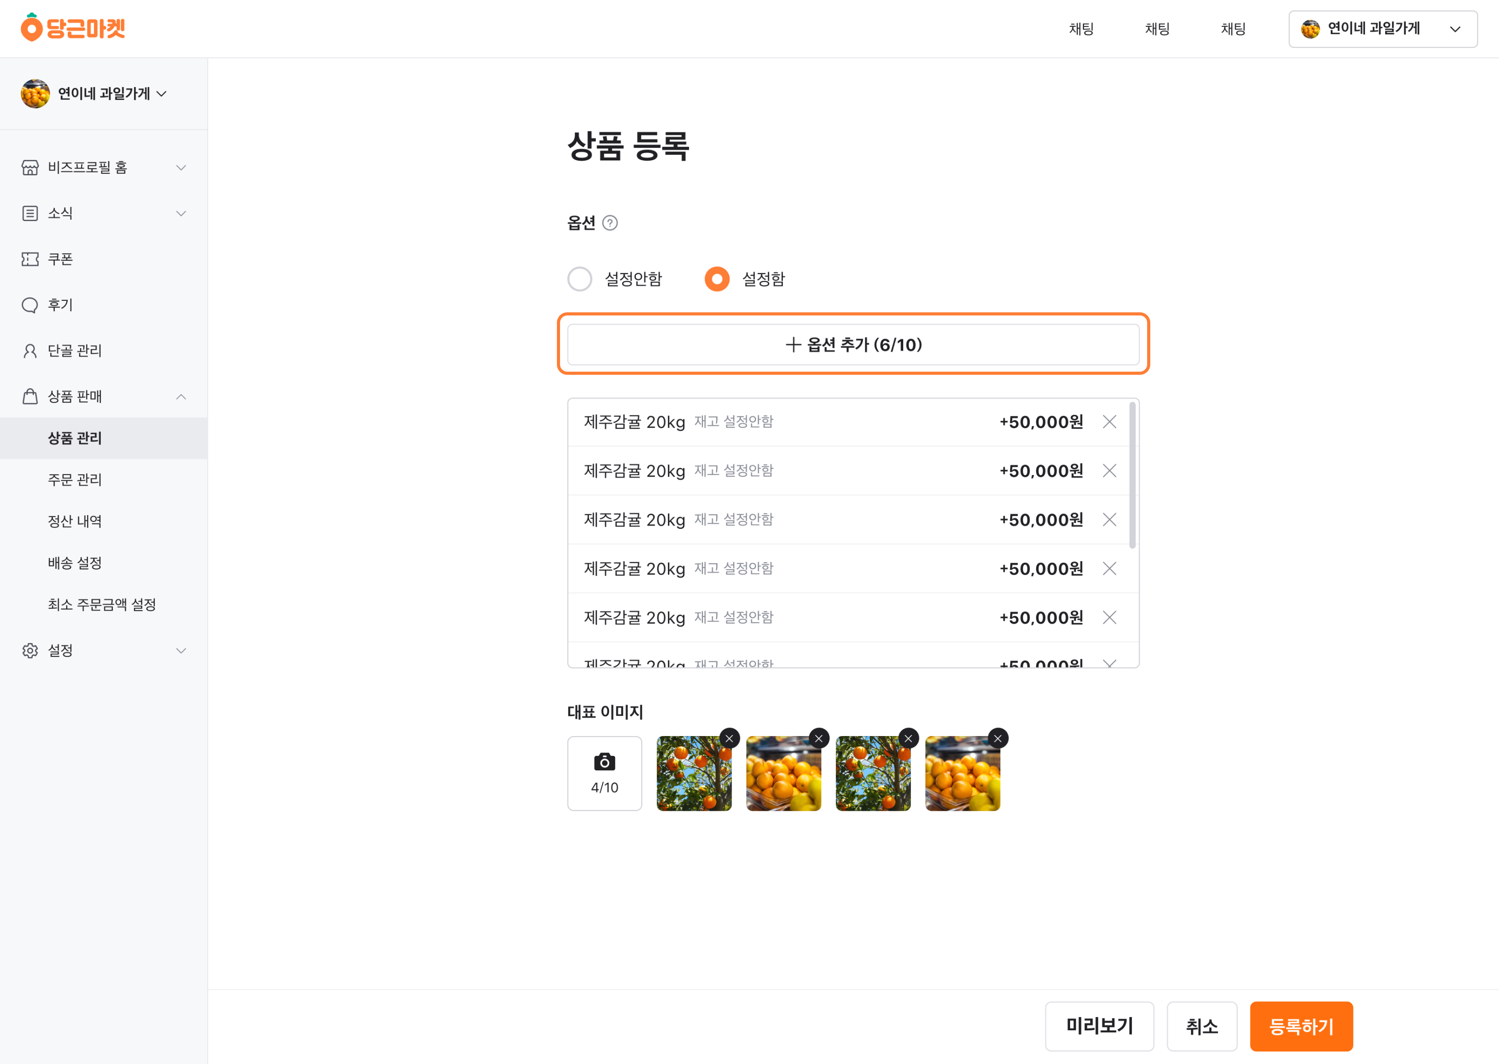Viewport: 1499px width, 1064px height.
Task: Click the help icon next to 옵션
Action: [x=609, y=223]
